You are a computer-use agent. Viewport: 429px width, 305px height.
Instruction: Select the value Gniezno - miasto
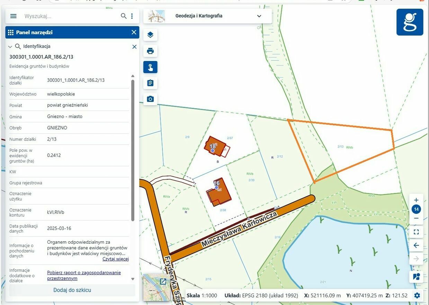coord(65,116)
